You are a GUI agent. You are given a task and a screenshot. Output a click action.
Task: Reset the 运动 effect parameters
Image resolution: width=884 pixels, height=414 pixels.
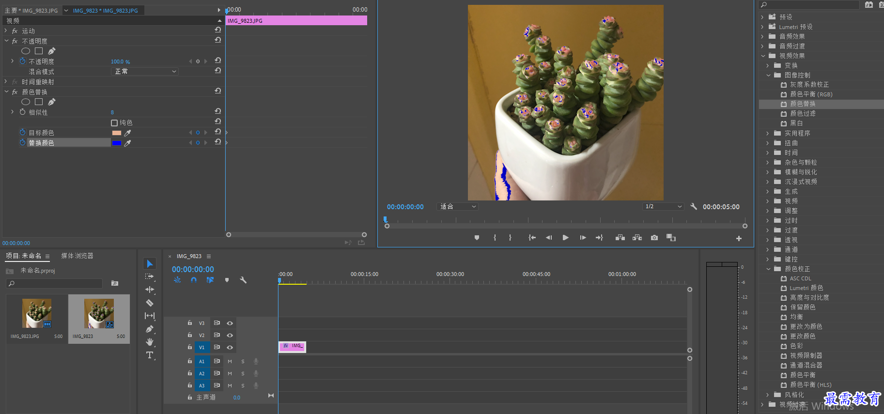pyautogui.click(x=218, y=30)
